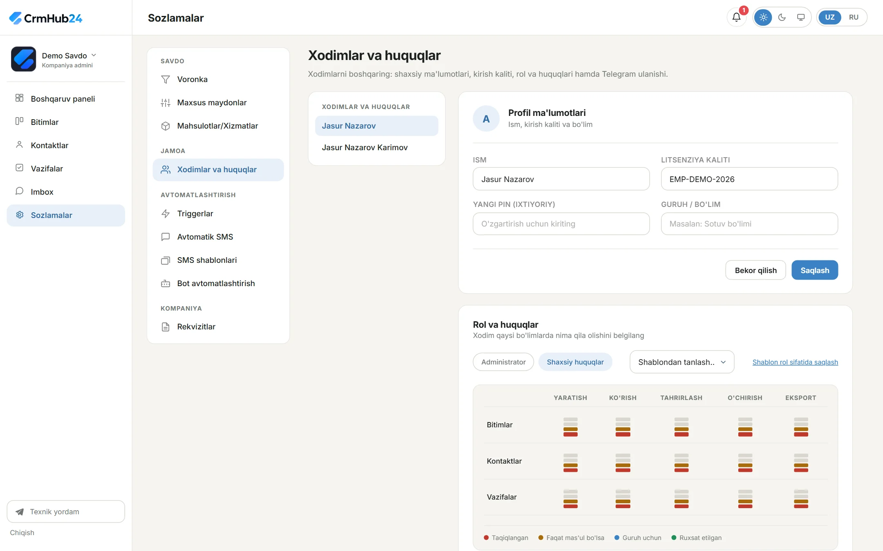The height and width of the screenshot is (551, 883).
Task: Focus the Yangi PIN input field
Action: tap(561, 224)
